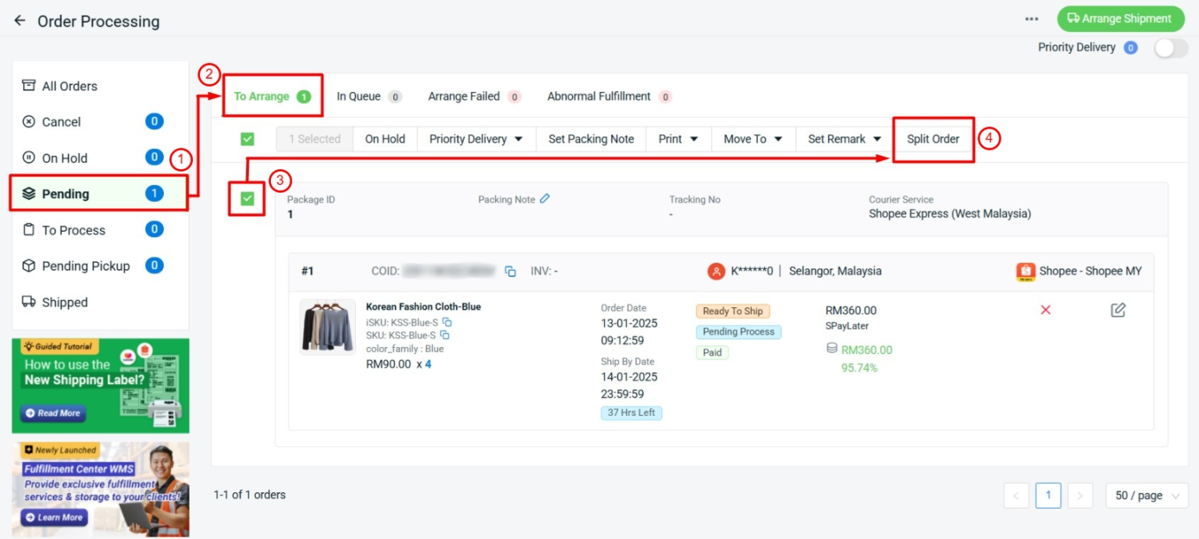Screen dimensions: 1199x539
Task: Toggle the Priority Delivery switch
Action: [x=1170, y=48]
